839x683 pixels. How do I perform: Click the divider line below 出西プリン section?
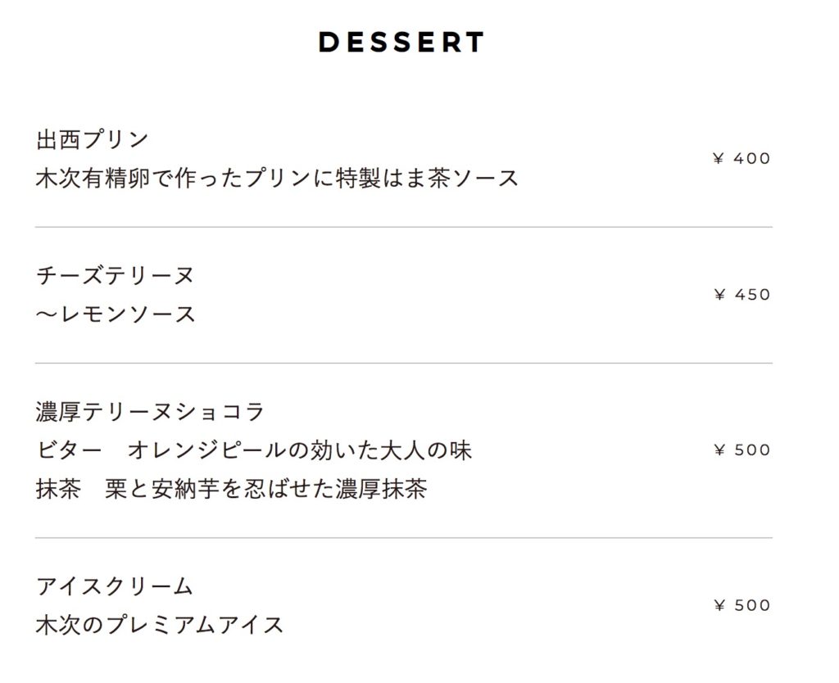(x=403, y=227)
